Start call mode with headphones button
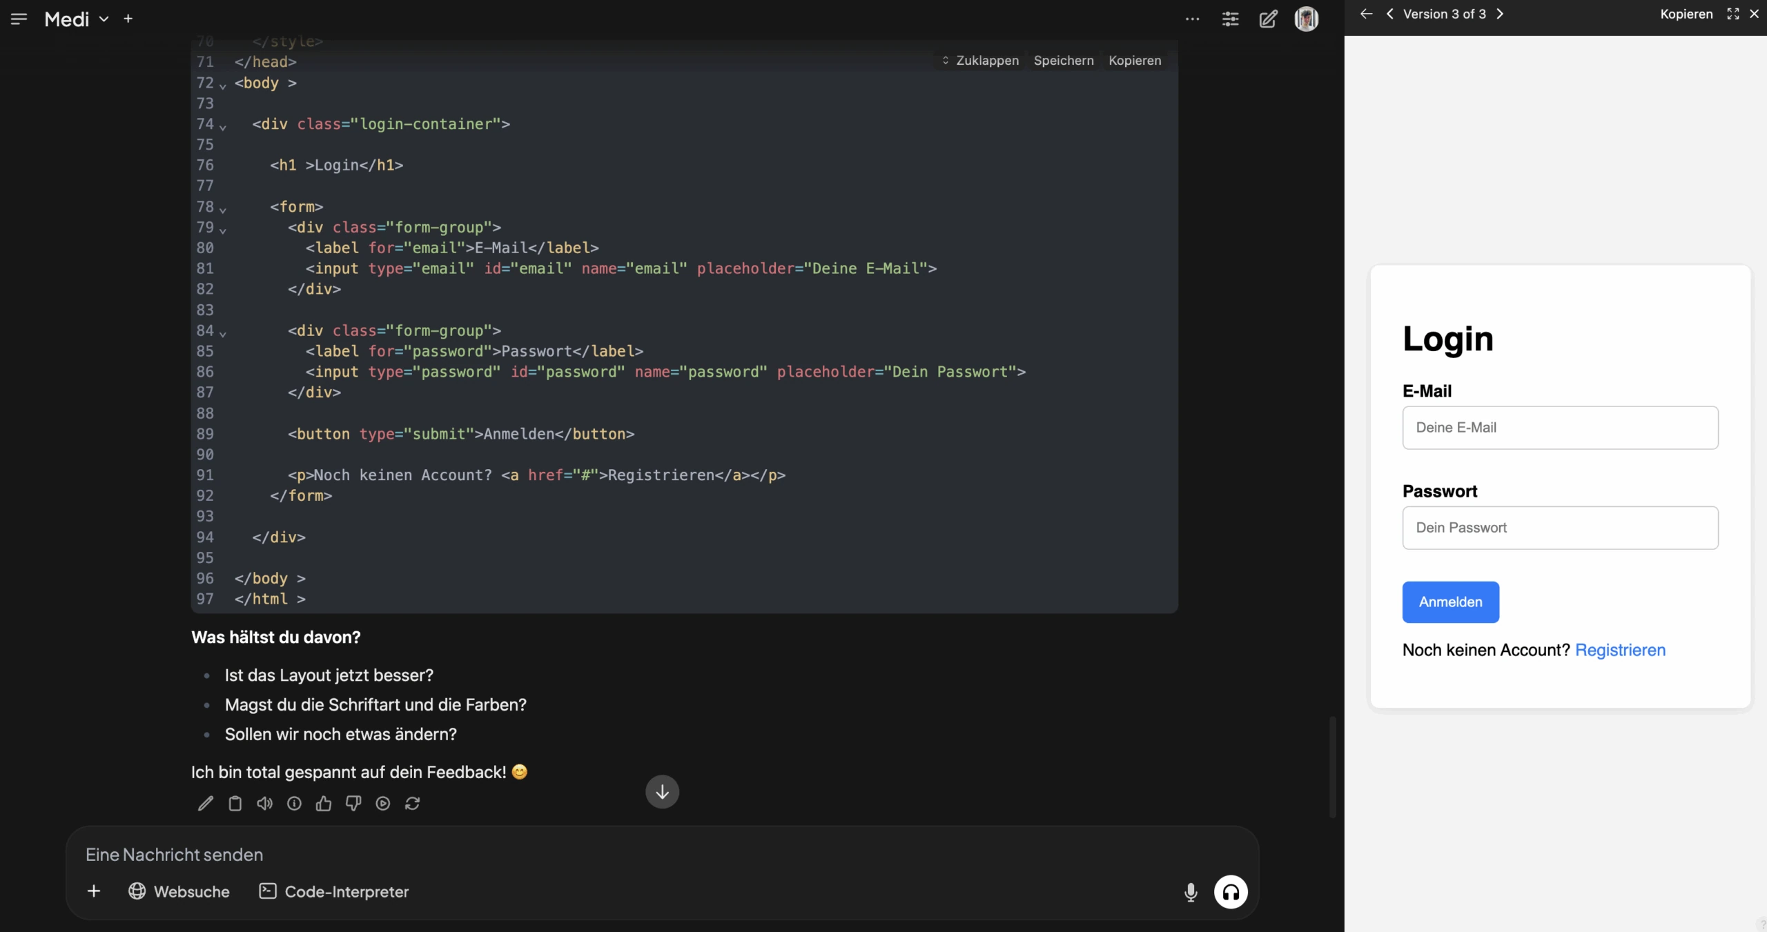The image size is (1767, 932). pyautogui.click(x=1231, y=892)
